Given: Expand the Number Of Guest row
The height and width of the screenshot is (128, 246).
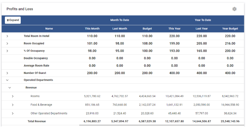Looking at the screenshot, I should click(7, 73).
